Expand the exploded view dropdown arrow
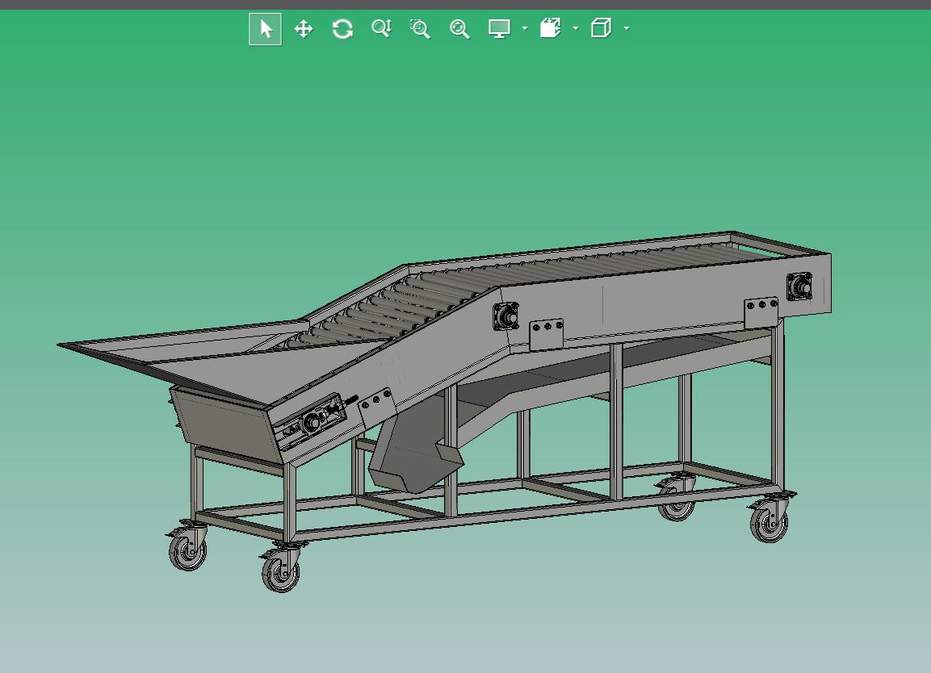931x673 pixels. [576, 28]
